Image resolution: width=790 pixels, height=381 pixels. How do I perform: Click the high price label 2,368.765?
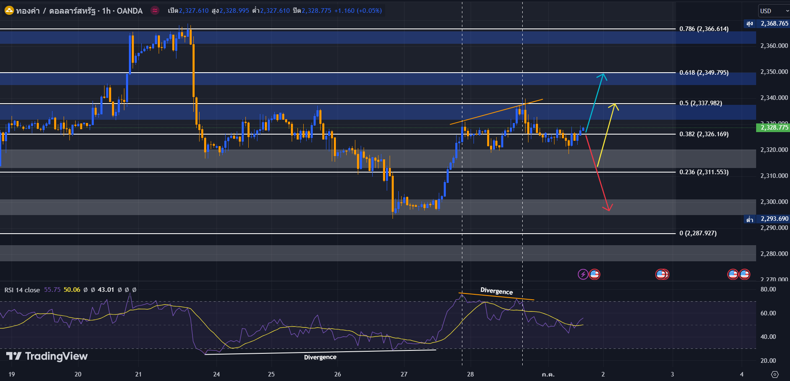(774, 24)
